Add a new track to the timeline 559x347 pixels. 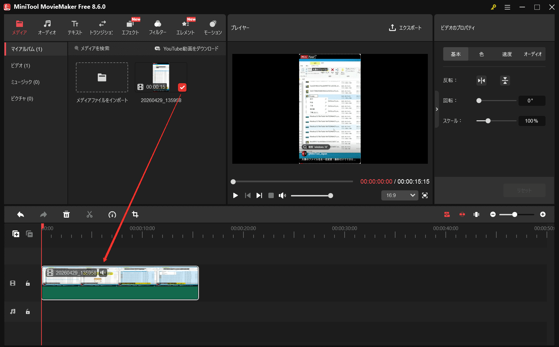[x=16, y=234]
